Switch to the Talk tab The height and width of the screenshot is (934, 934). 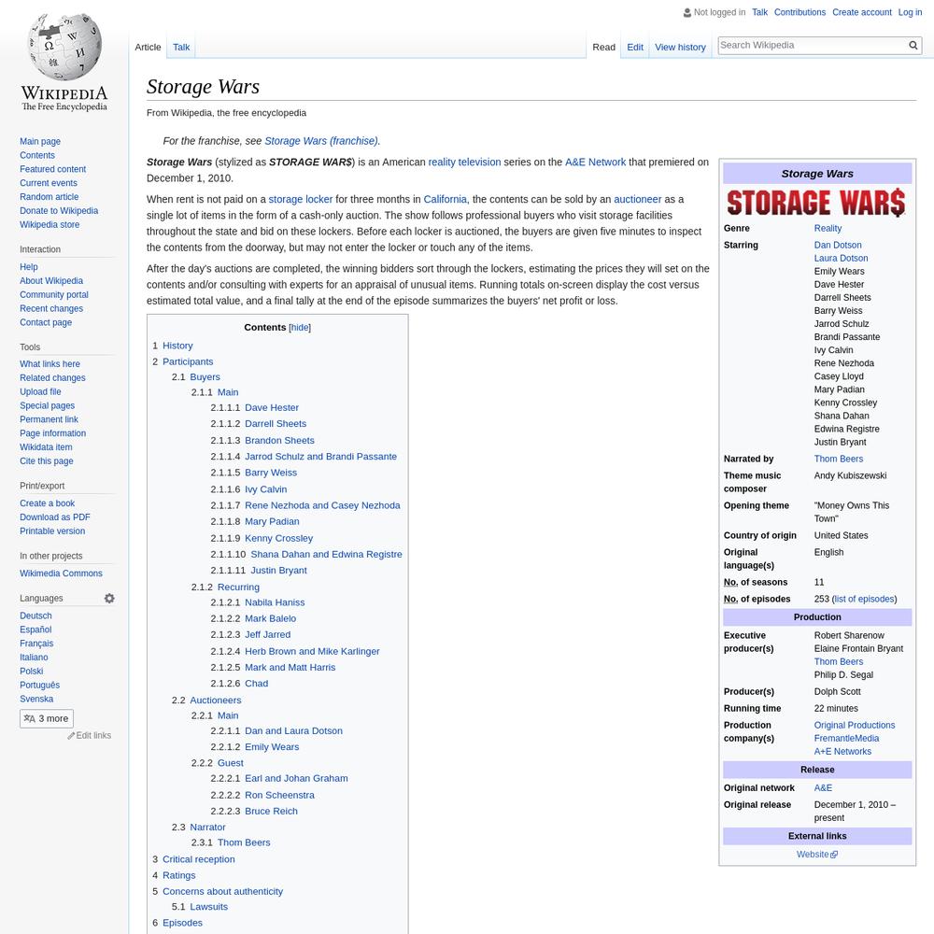coord(181,47)
